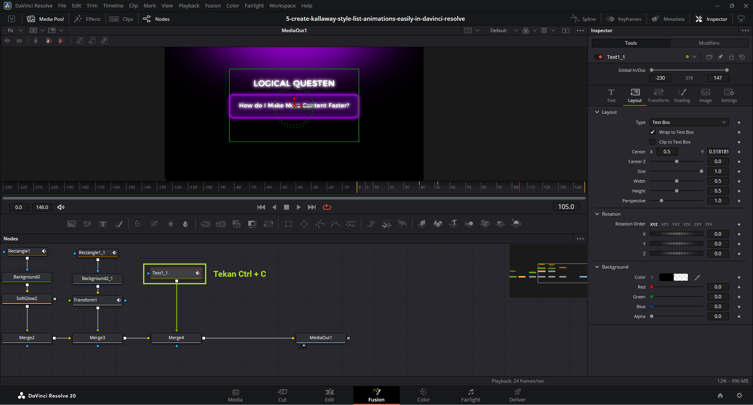Switch to the Color page
Viewport: 753px width, 405px height.
pos(423,395)
